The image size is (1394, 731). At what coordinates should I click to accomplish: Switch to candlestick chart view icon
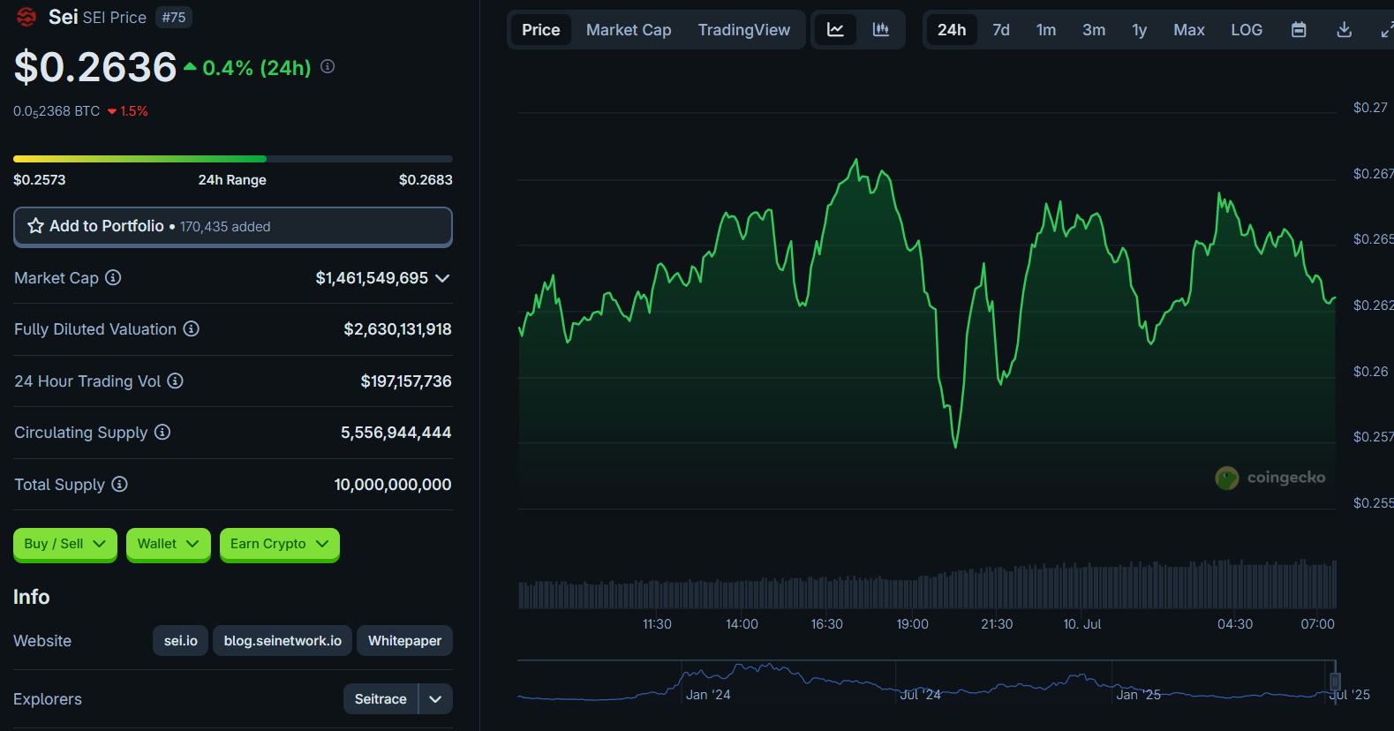tap(880, 30)
